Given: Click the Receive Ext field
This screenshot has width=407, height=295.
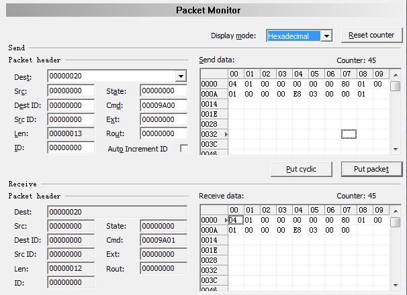Looking at the screenshot, I should [163, 254].
